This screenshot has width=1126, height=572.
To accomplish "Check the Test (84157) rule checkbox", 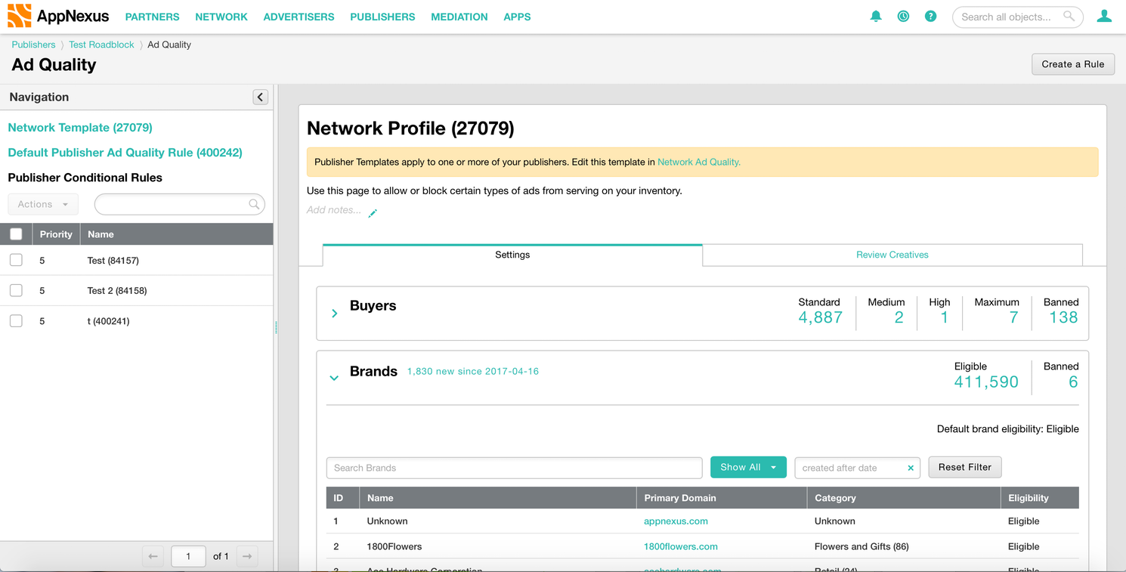I will (x=16, y=260).
